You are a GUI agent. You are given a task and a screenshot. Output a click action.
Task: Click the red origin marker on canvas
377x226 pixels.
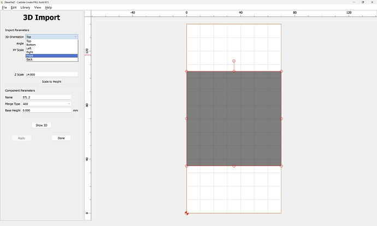point(186,213)
